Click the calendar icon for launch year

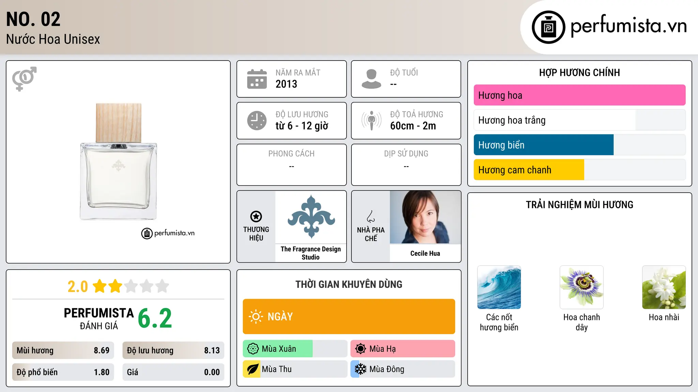(257, 79)
